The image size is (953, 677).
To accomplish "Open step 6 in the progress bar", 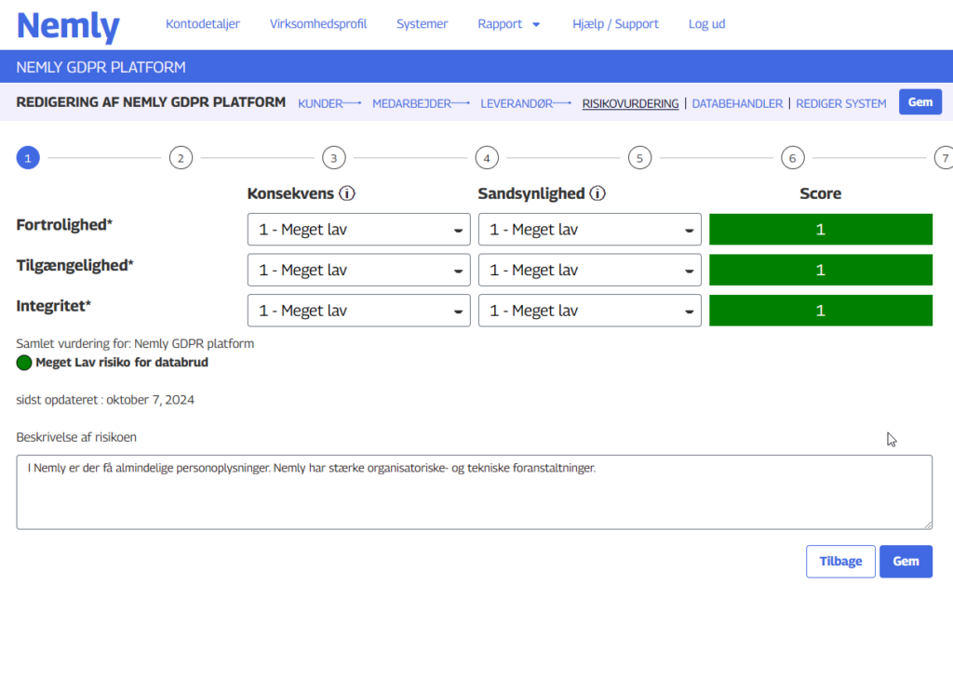I will [792, 158].
